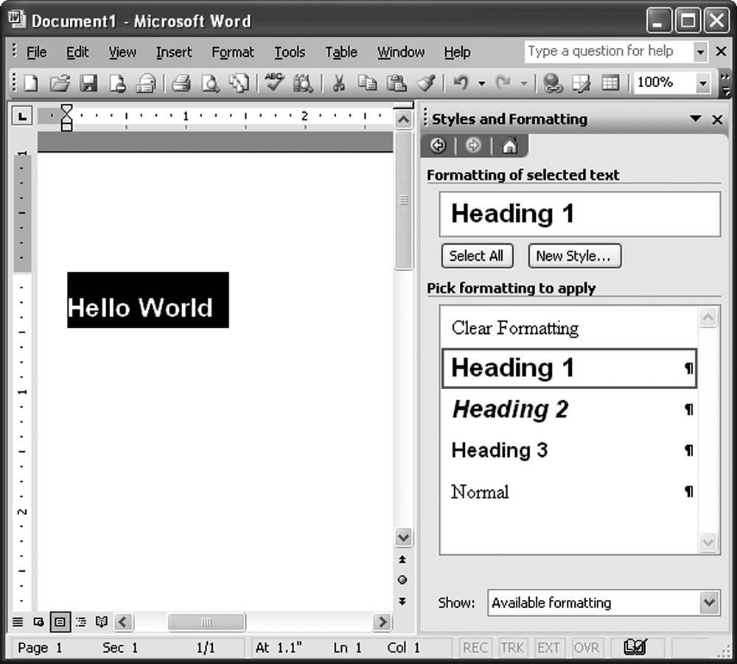
Task: Apply the Heading 3 style
Action: [568, 450]
